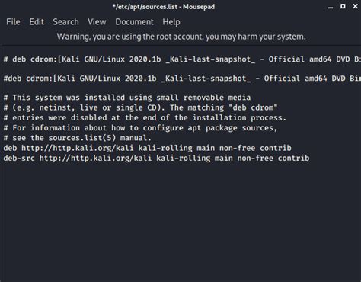Click the sources.list title bar text

point(164,7)
